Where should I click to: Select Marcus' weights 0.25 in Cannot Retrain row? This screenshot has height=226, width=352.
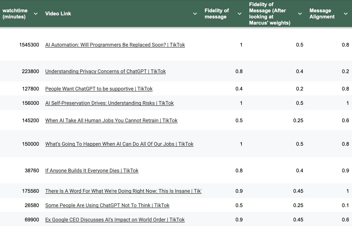[298, 120]
